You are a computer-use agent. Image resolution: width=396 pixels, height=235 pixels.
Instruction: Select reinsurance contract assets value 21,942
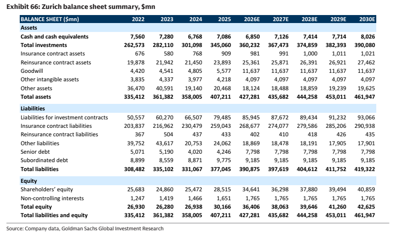163,63
